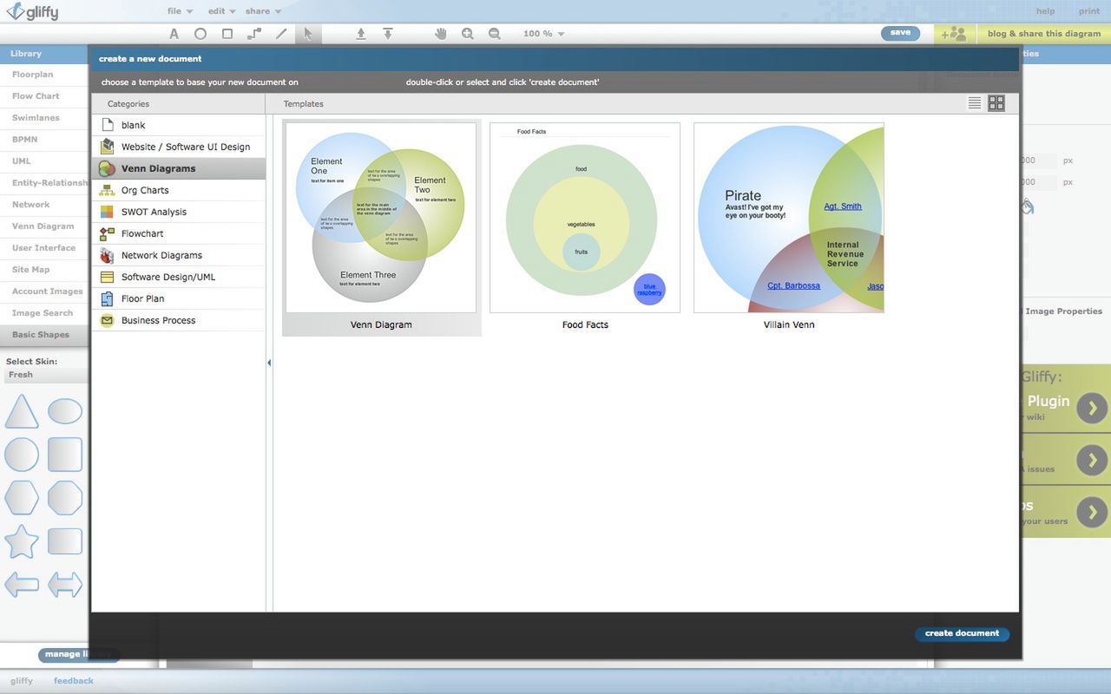The height and width of the screenshot is (694, 1111).
Task: Pick the rounded square shape
Action: 65,455
